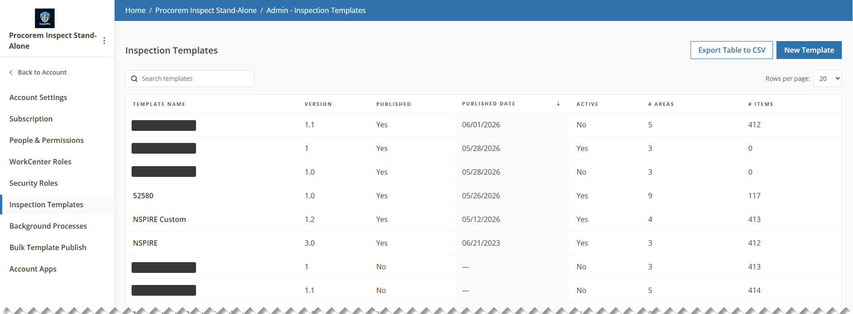Image resolution: width=853 pixels, height=314 pixels.
Task: Open the three-dot menu beside the account name
Action: pos(104,41)
